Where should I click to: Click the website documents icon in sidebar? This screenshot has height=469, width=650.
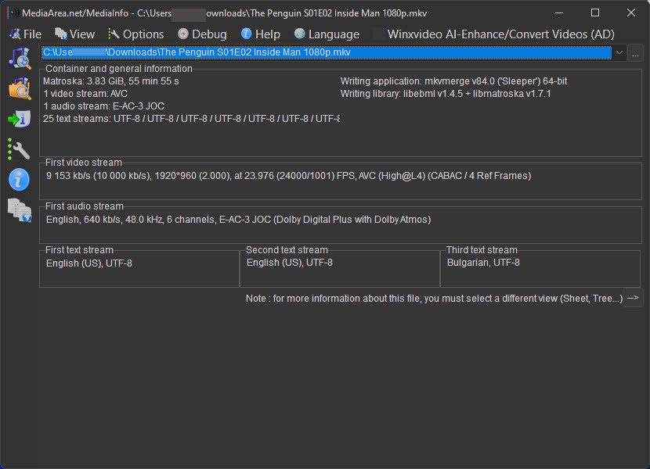[x=19, y=209]
